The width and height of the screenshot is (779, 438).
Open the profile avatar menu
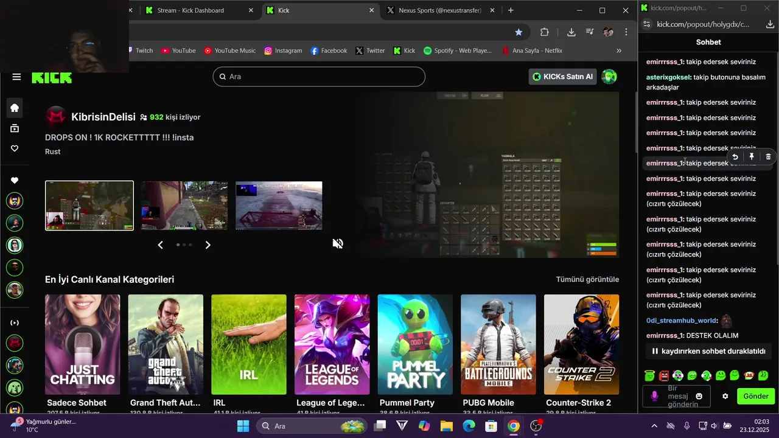pyautogui.click(x=609, y=77)
